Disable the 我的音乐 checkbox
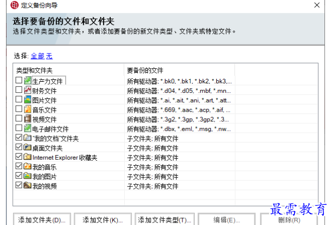The width and height of the screenshot is (331, 225). click(19, 166)
